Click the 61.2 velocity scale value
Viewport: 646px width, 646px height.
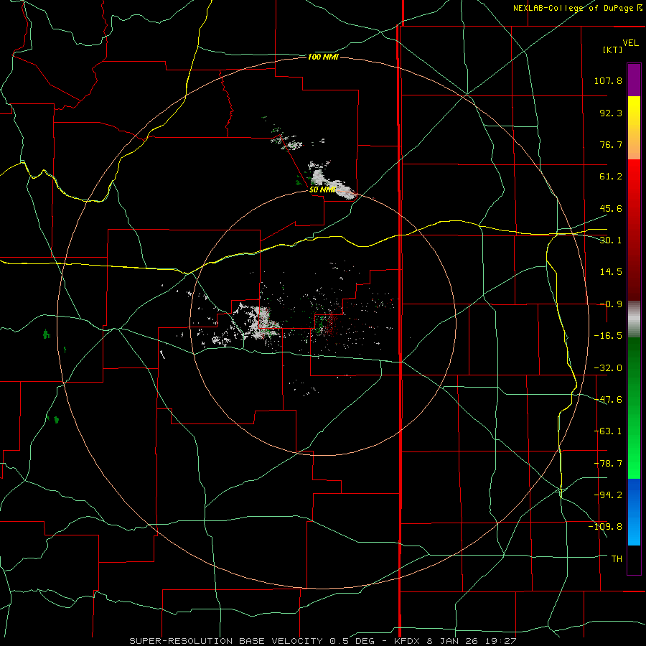[611, 177]
